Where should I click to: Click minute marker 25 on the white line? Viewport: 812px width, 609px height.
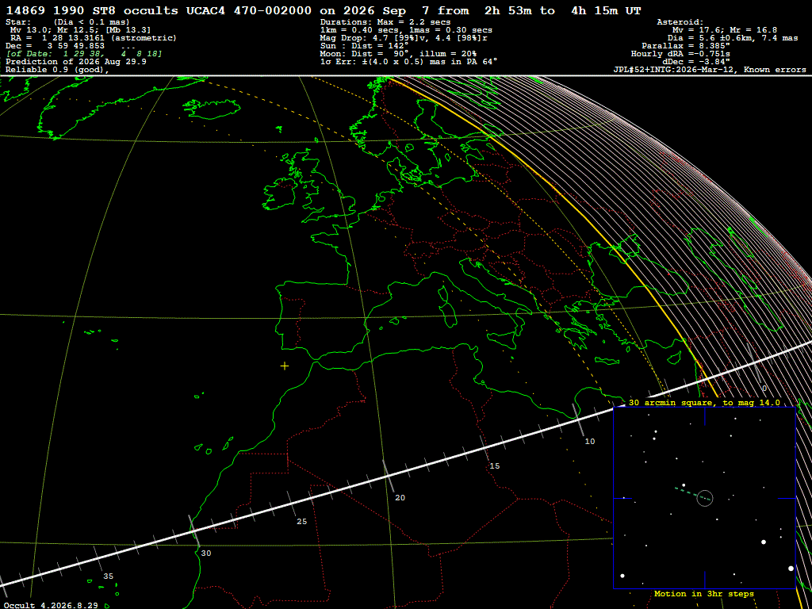coord(302,522)
